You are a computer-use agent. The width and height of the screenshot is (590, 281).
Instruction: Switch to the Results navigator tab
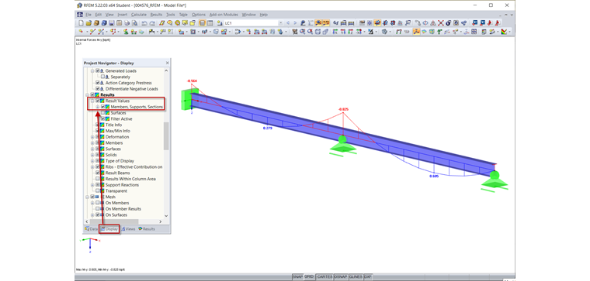[x=147, y=229]
